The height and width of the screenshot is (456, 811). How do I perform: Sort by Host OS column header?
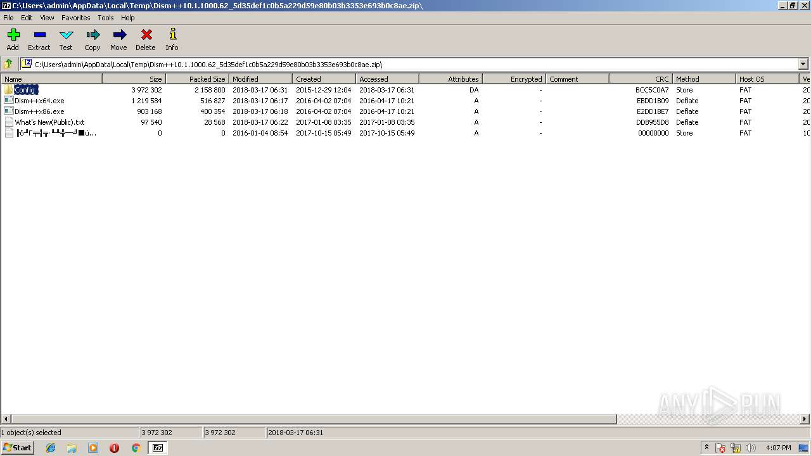(x=767, y=79)
